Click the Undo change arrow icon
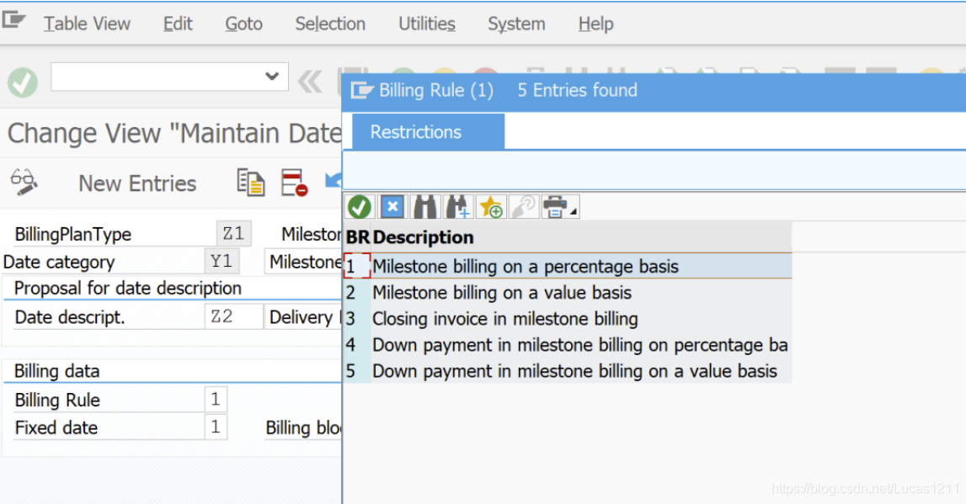The width and height of the screenshot is (966, 504). (x=334, y=182)
